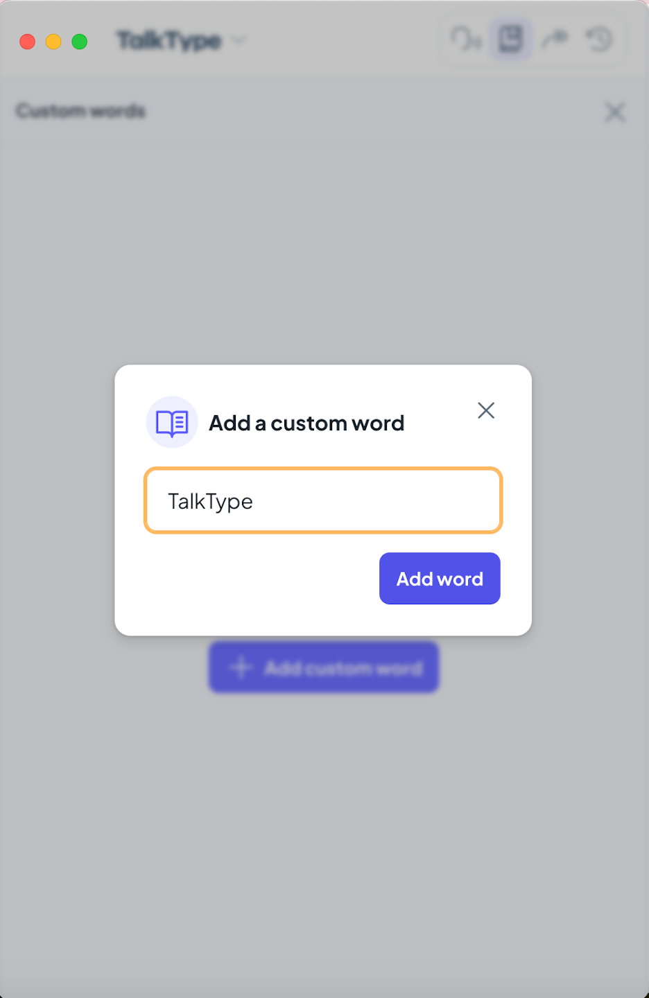The width and height of the screenshot is (649, 998).
Task: Open the TalkType title menu
Action: click(x=168, y=41)
